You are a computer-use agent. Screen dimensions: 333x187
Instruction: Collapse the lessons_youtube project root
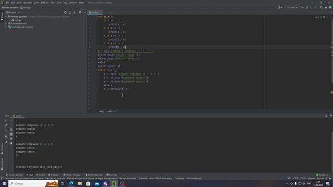point(6,17)
